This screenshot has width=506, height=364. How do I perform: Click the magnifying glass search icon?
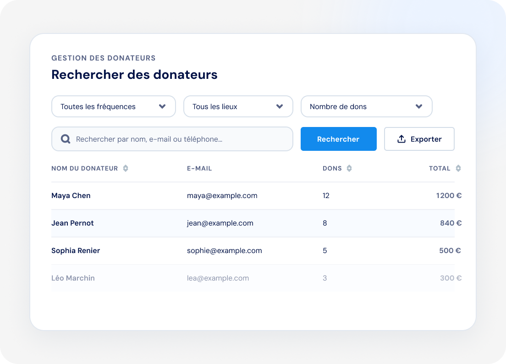pos(66,139)
